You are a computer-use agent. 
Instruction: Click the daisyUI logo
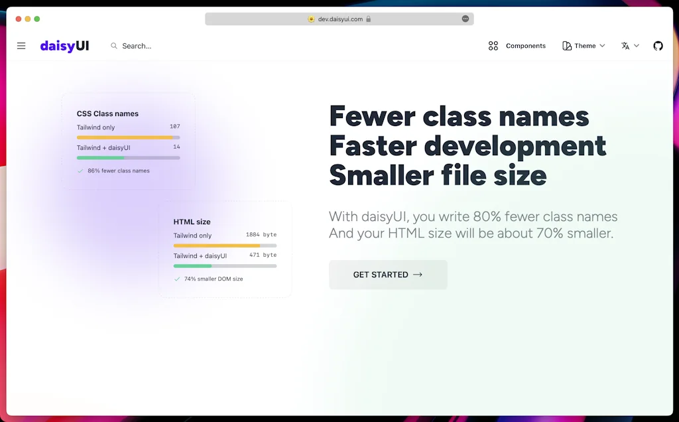tap(64, 46)
